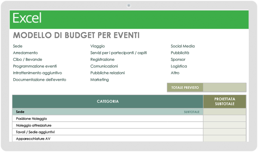Select Intrattenimento aggiuntivo link
Screen dimensions: 258x152
(x=37, y=73)
